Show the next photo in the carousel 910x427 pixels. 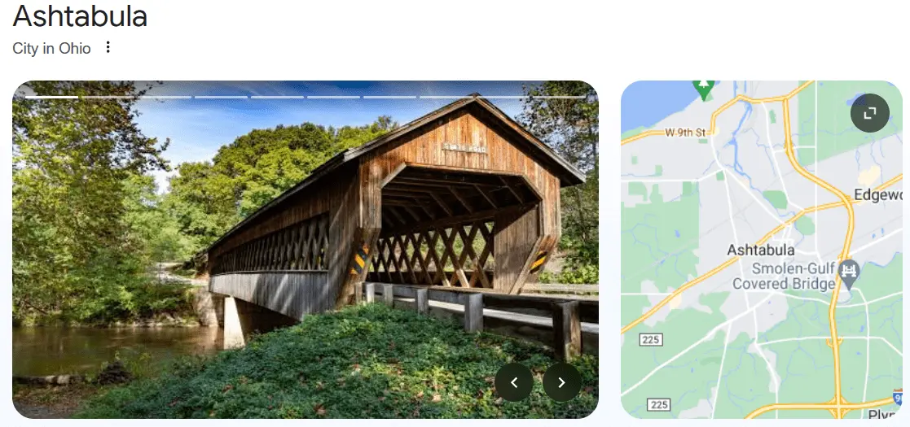click(562, 382)
